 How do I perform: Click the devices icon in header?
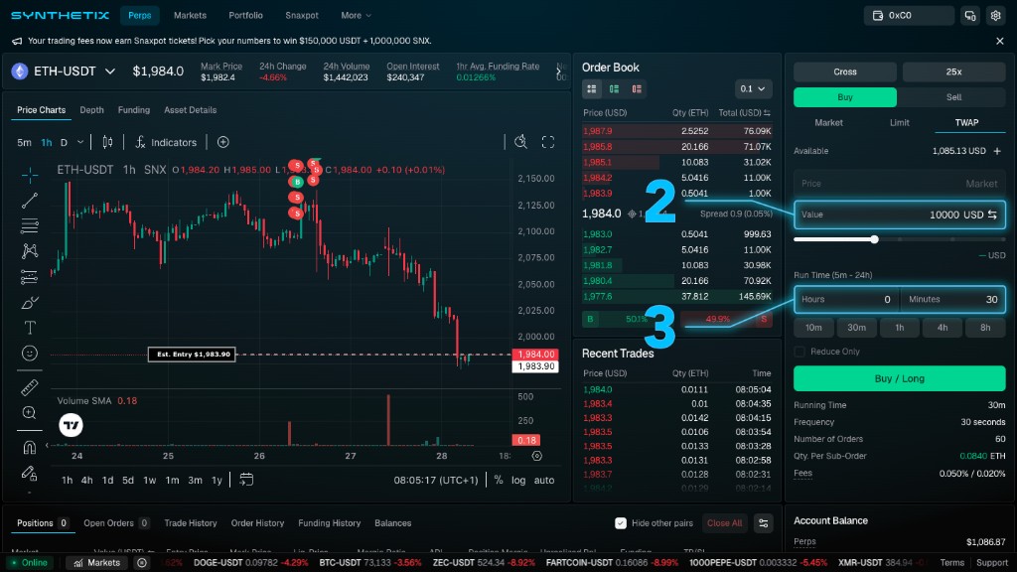pyautogui.click(x=970, y=16)
